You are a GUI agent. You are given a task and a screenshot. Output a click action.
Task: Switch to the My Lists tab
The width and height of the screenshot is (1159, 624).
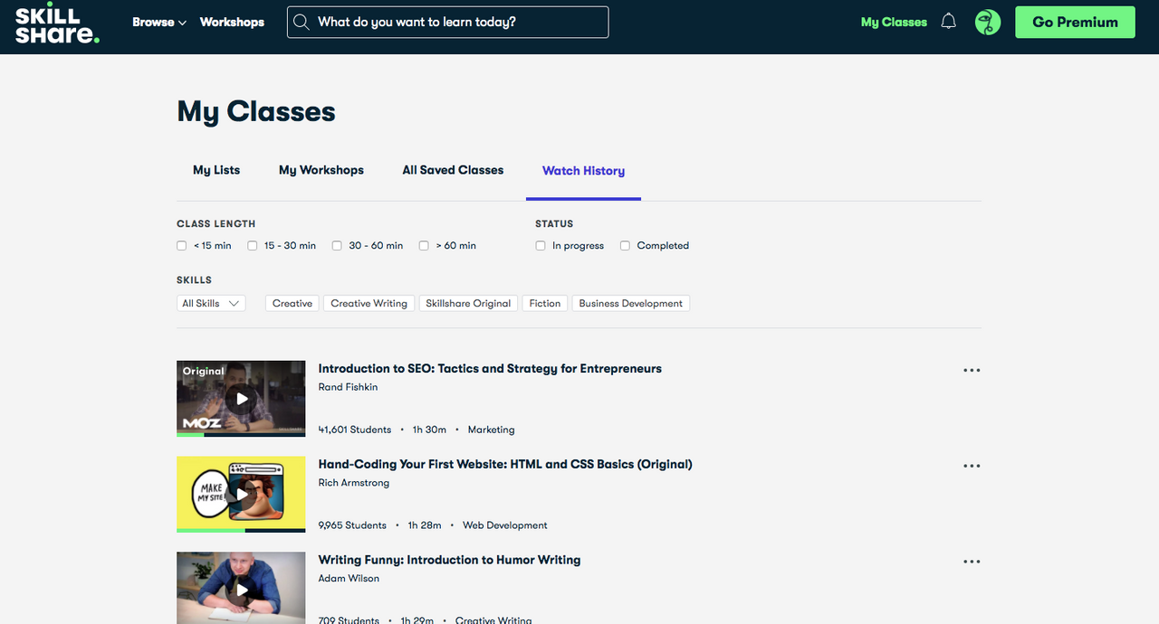pyautogui.click(x=216, y=170)
